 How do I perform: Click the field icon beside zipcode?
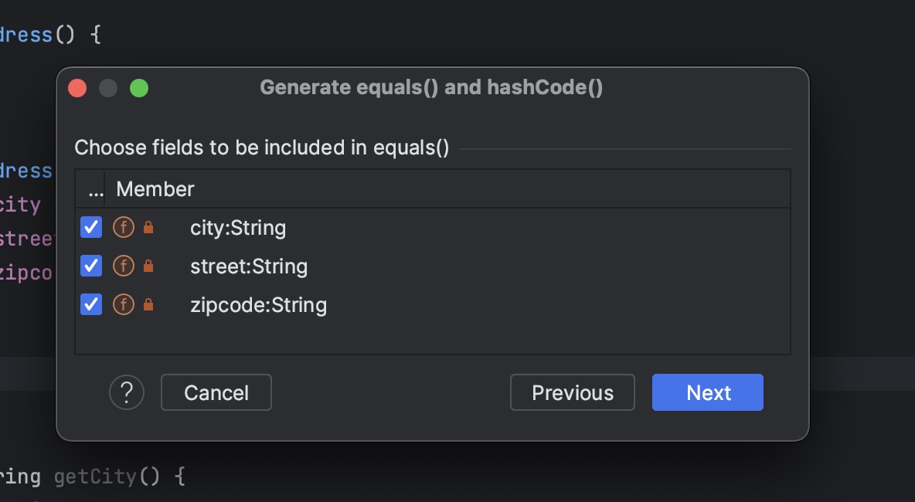(x=124, y=305)
